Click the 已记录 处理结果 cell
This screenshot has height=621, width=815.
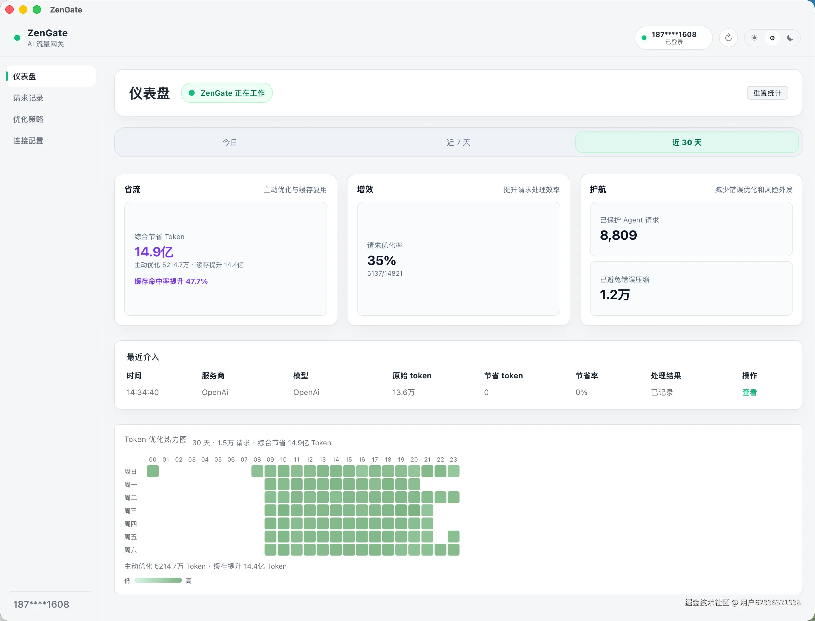click(x=662, y=392)
